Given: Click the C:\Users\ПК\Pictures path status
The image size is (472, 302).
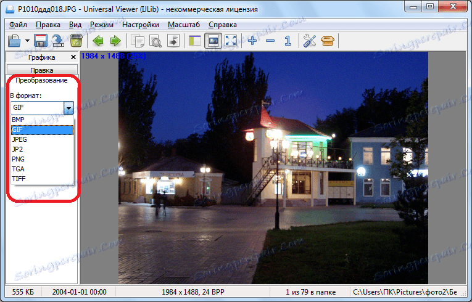Looking at the screenshot, I should pyautogui.click(x=405, y=292).
